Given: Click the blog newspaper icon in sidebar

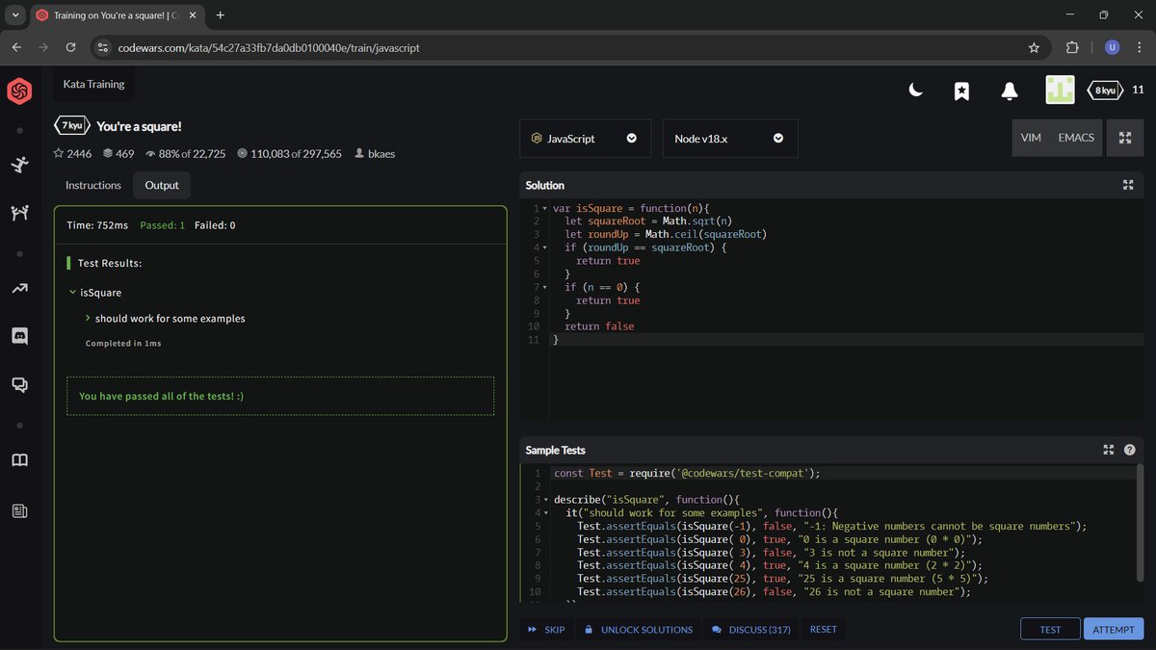Looking at the screenshot, I should point(19,510).
